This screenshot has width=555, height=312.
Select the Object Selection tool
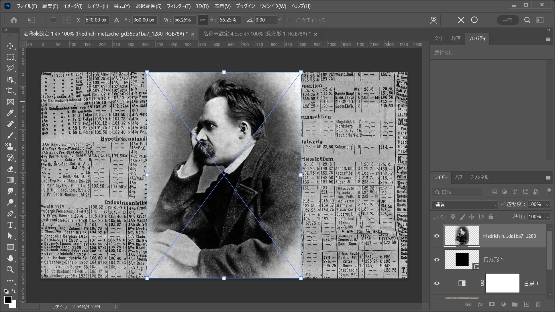(x=10, y=79)
